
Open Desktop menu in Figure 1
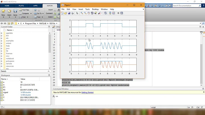click(x=95, y=9)
